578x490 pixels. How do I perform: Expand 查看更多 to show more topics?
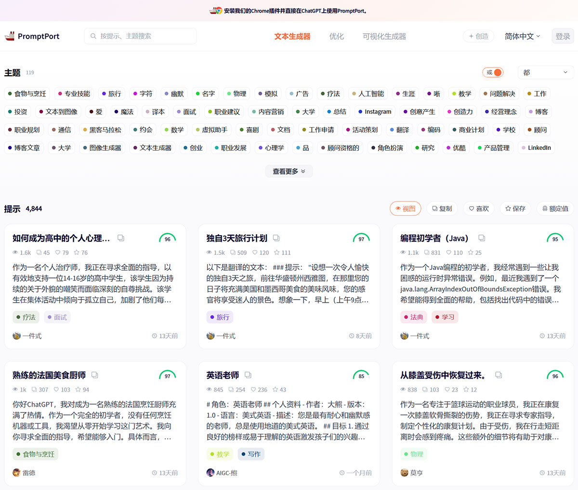[x=289, y=171]
